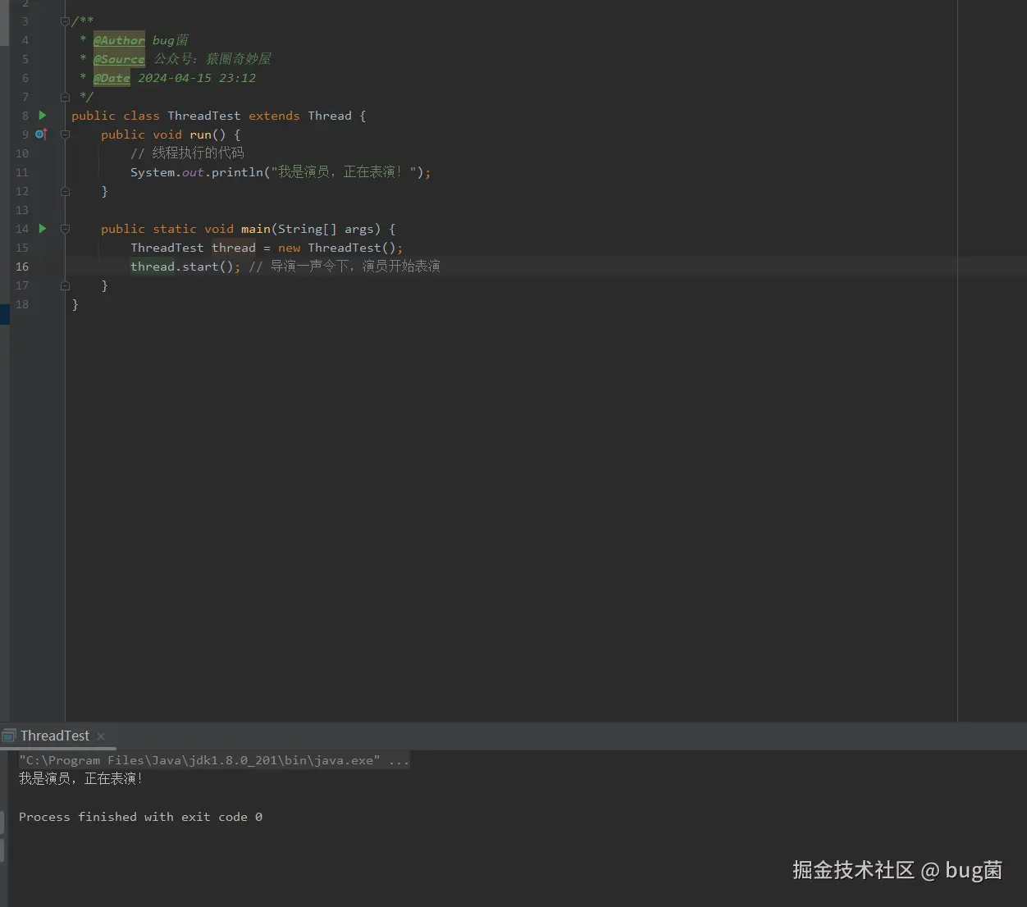Click 'Process finished with exit code 0'
The width and height of the screenshot is (1027, 907).
click(x=140, y=817)
